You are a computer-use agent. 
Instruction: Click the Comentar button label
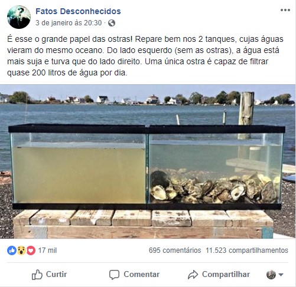tap(142, 275)
